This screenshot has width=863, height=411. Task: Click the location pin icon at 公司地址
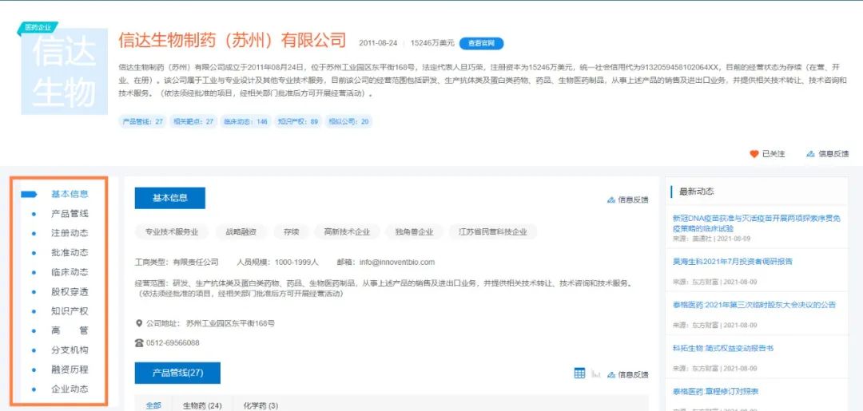pyautogui.click(x=139, y=323)
